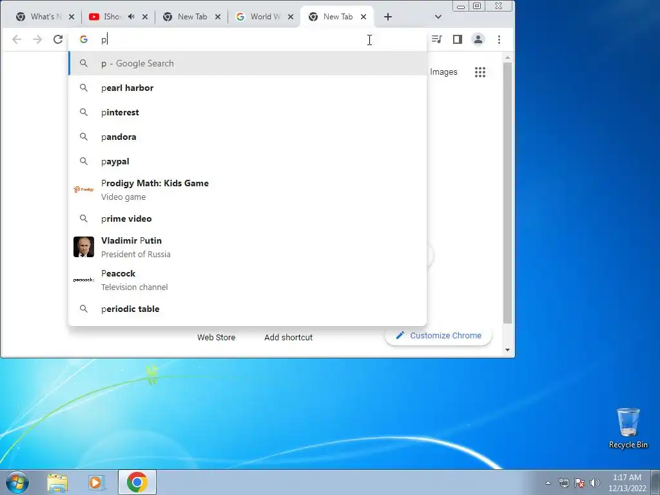Close the World W Google tab
660x495 pixels.
(x=291, y=17)
